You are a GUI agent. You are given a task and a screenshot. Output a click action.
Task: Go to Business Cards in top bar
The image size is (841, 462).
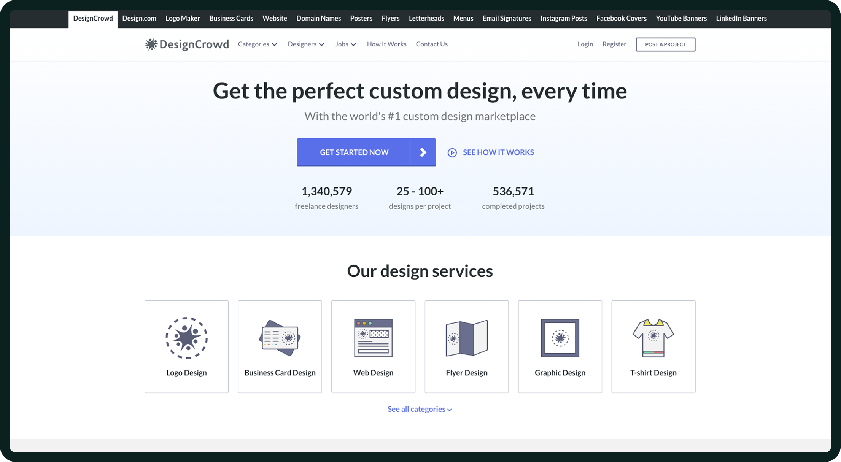231,18
